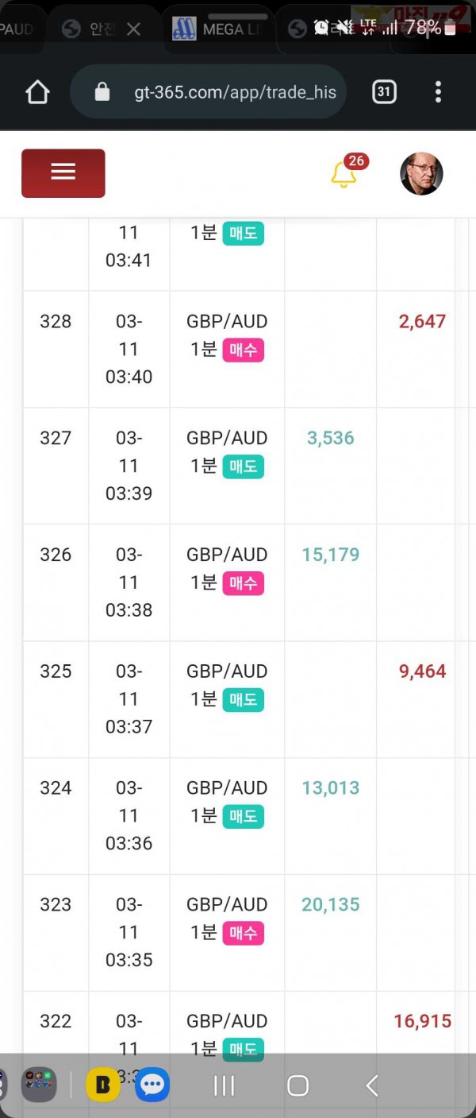The height and width of the screenshot is (1118, 476).
Task: Open the user profile avatar
Action: 421,173
